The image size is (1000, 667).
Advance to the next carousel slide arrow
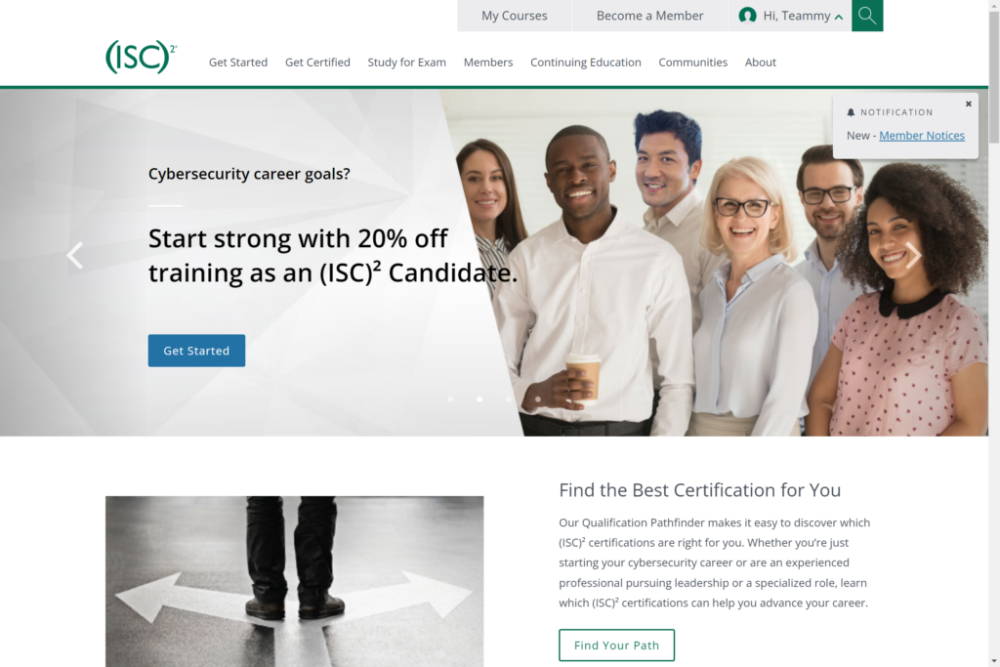point(913,256)
